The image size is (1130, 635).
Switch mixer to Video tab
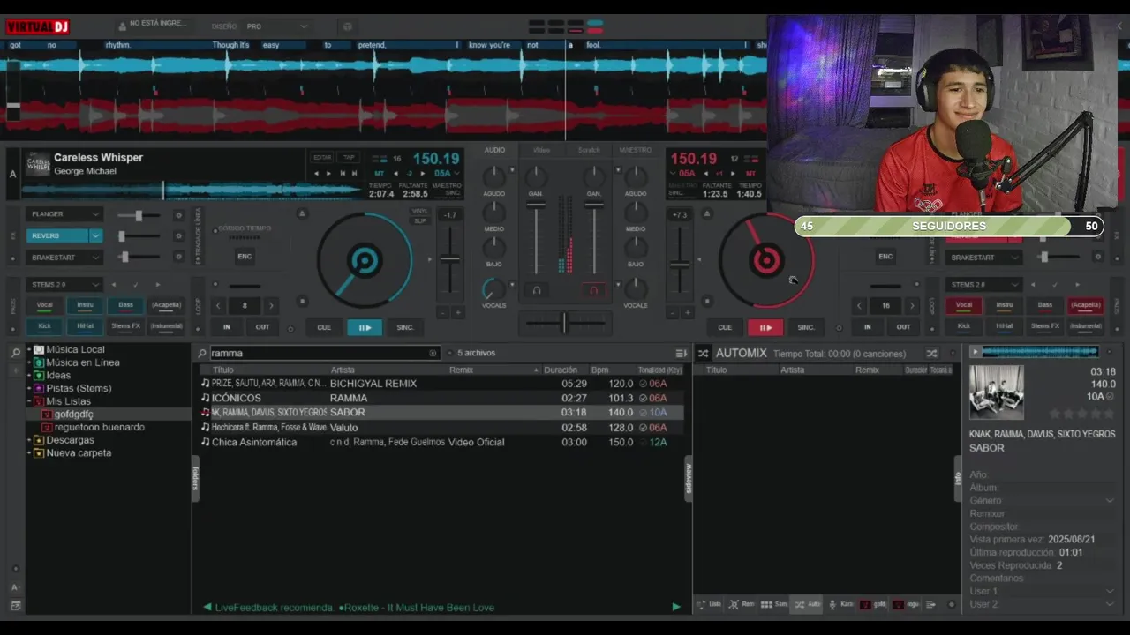point(541,150)
